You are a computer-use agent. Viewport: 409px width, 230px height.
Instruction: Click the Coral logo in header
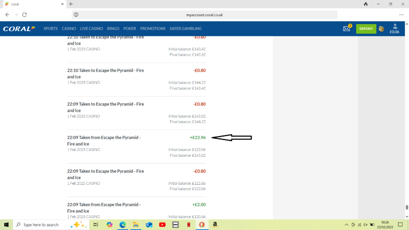point(19,29)
